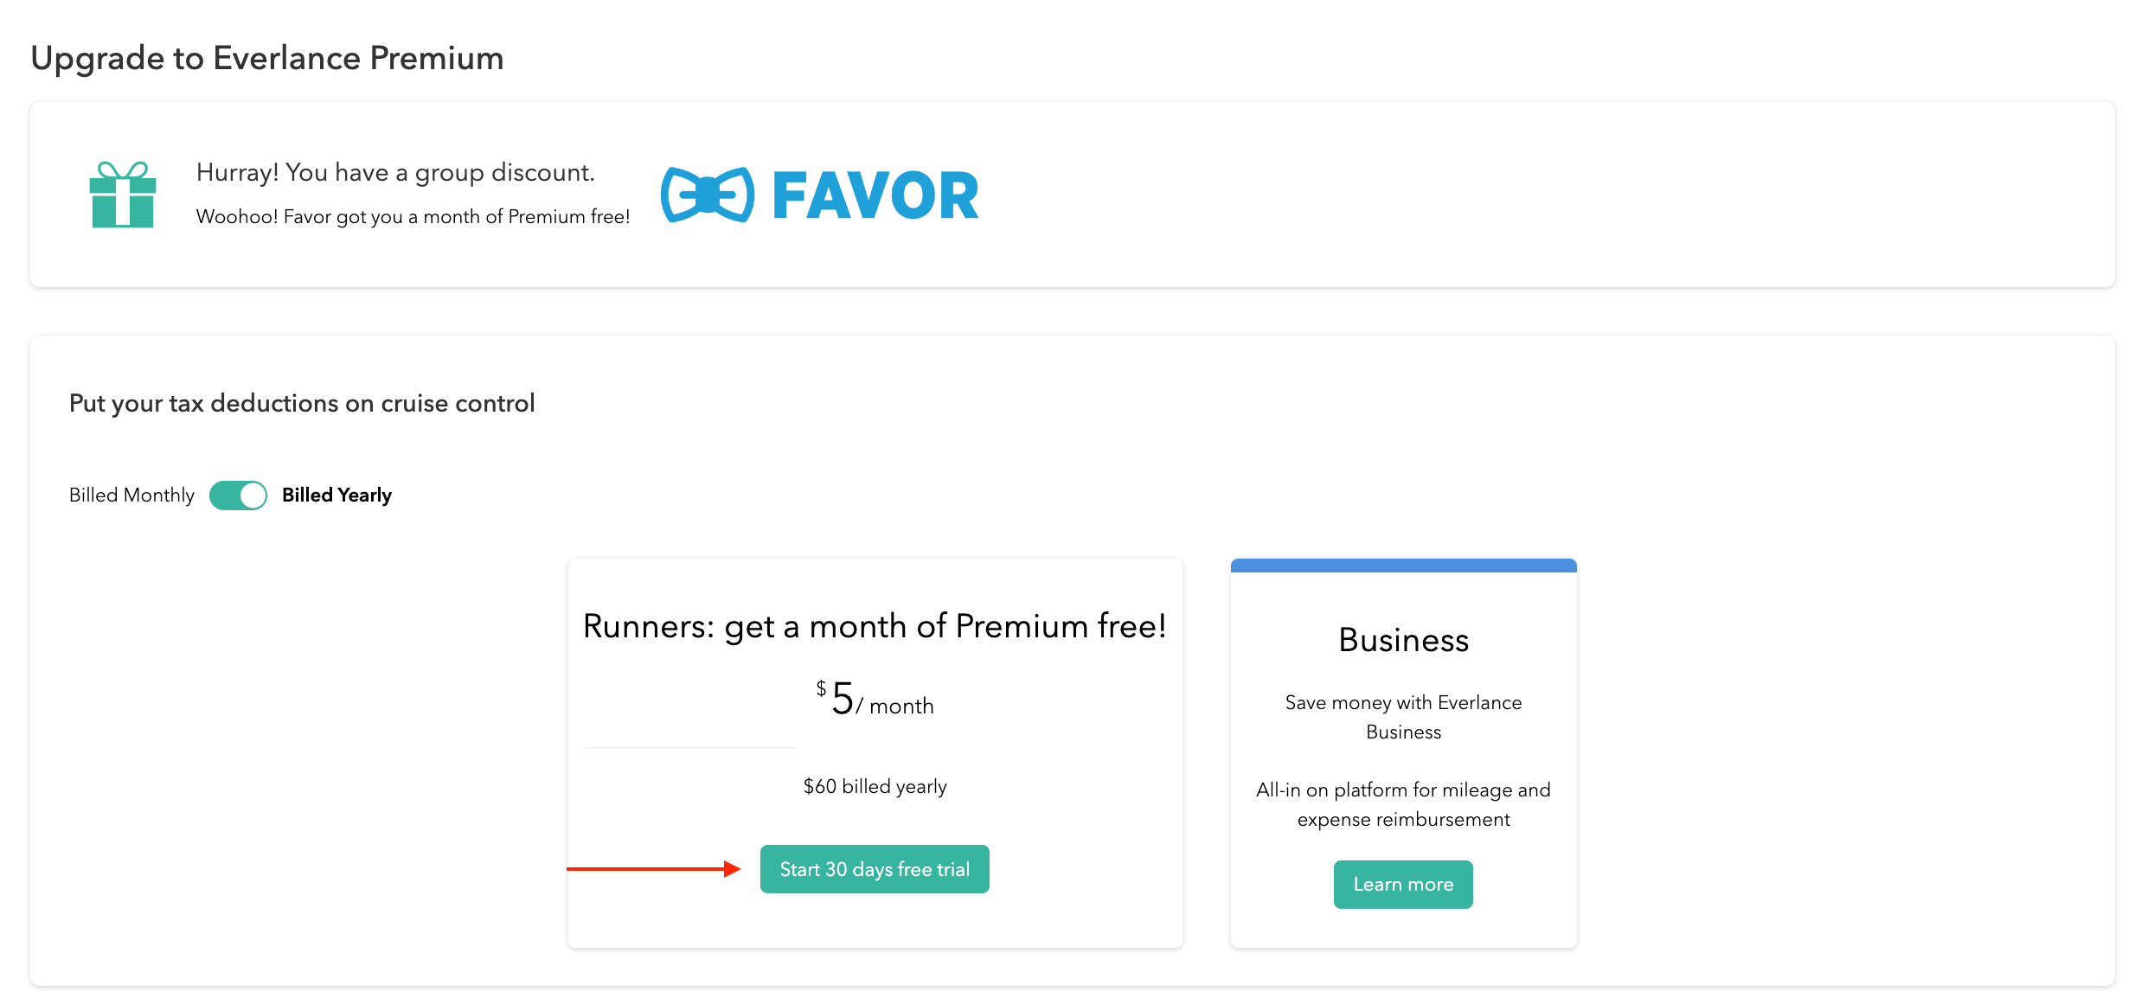The height and width of the screenshot is (991, 2147).
Task: Click Save money with Everlance Business text
Action: (1403, 717)
